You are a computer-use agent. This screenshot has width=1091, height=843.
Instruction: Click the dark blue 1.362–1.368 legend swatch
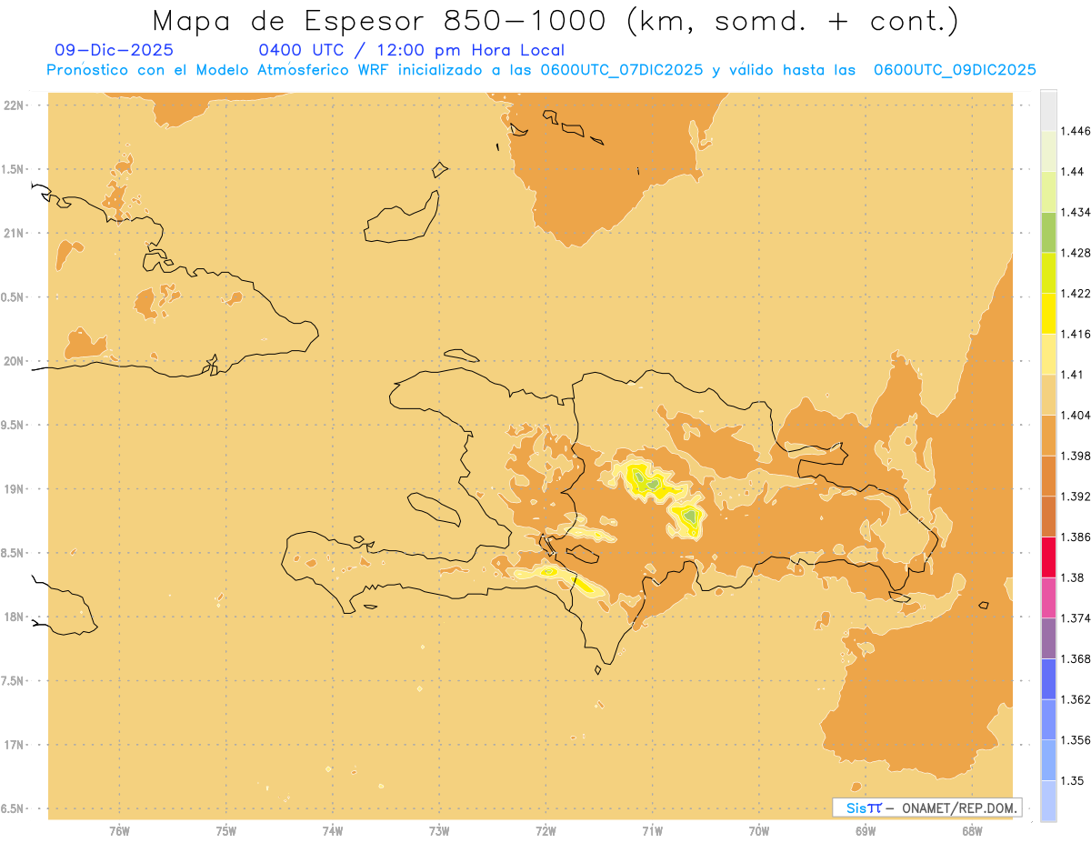point(1048,678)
